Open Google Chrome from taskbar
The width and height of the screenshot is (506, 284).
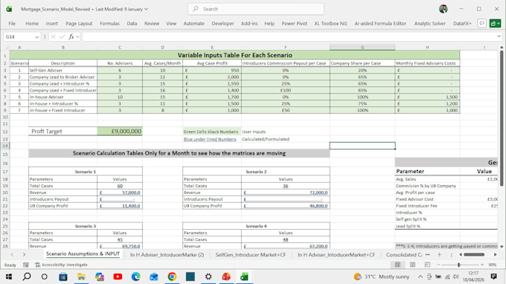172,277
